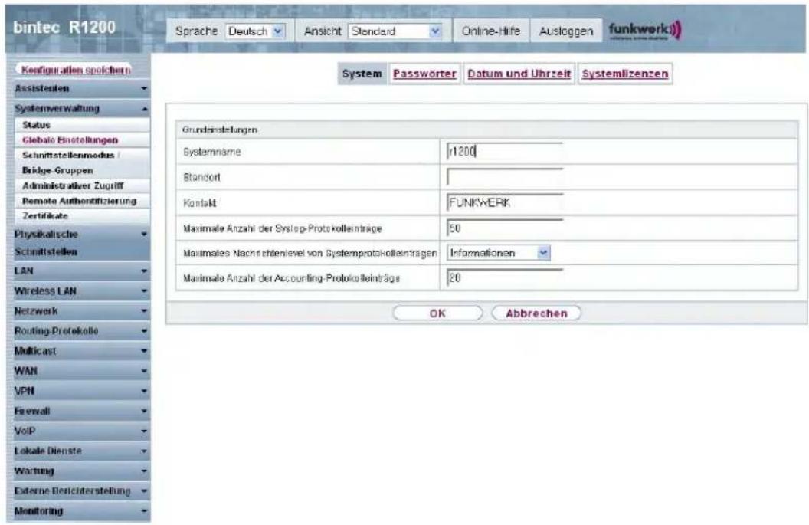Click the Syslog-Protokolleinträge count field
This screenshot has height=525, width=809.
click(505, 228)
